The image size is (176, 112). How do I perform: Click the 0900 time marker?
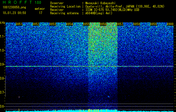170,24
